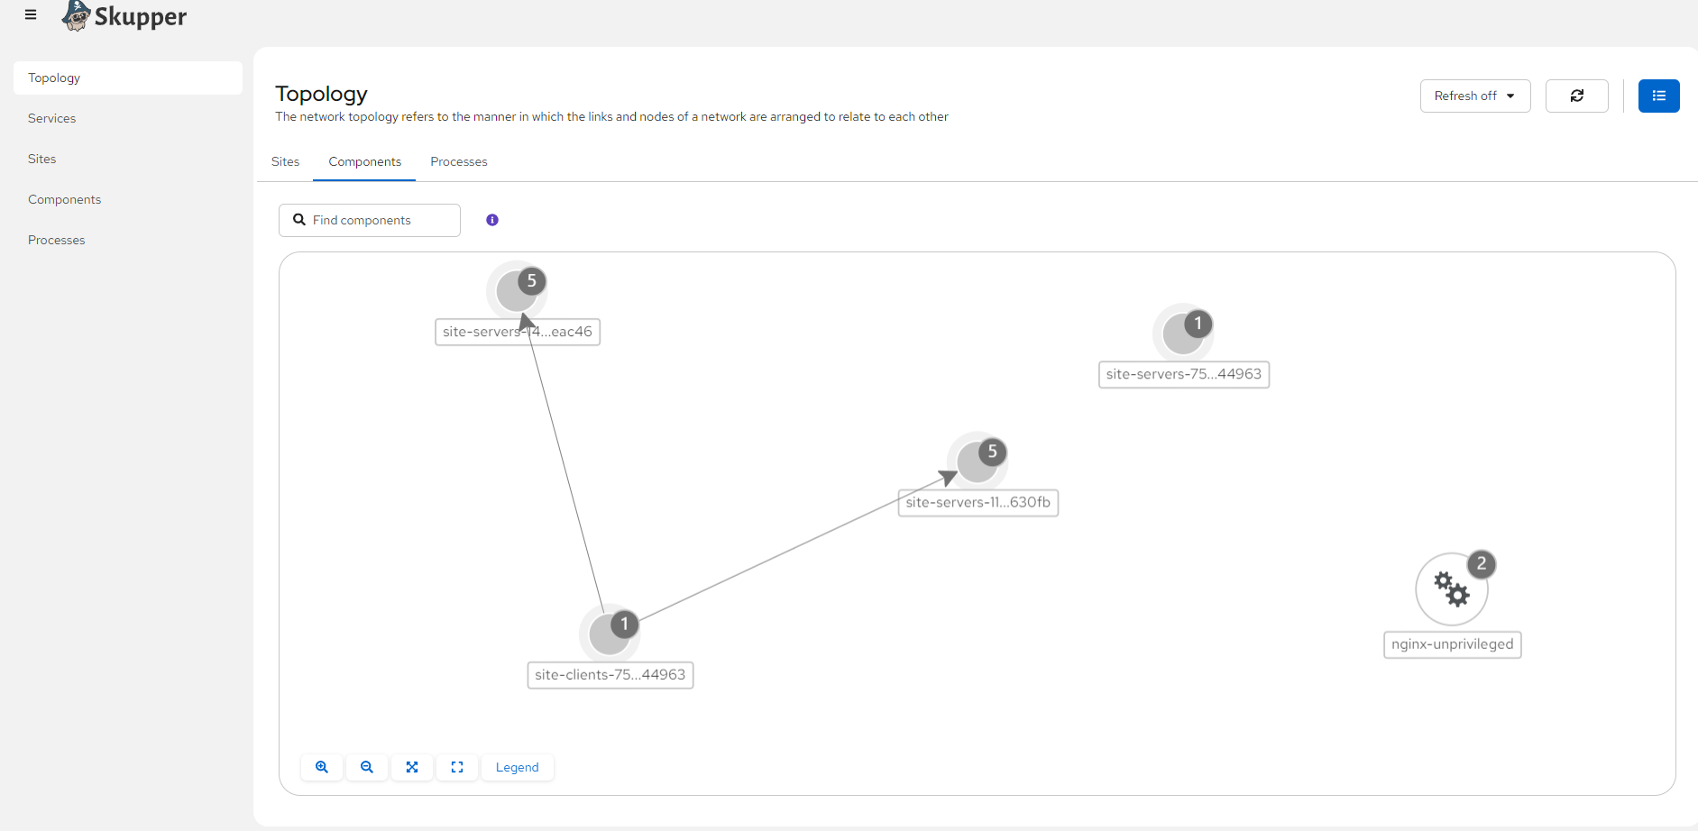
Task: Click the site-servers-75...44963 label
Action: pos(1184,374)
